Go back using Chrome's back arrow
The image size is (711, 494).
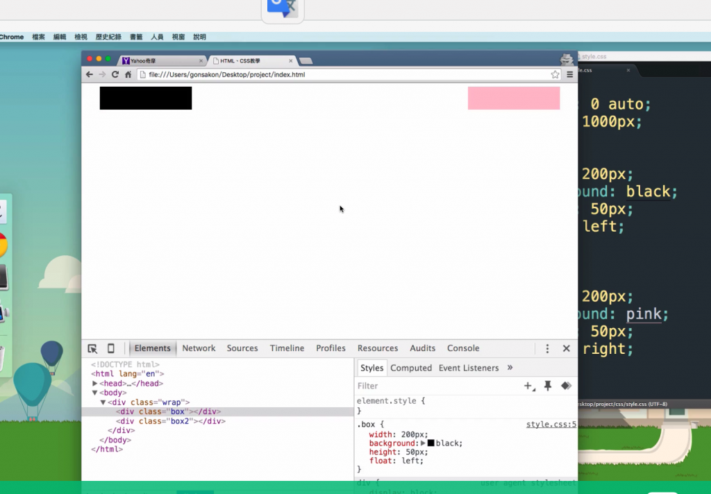pyautogui.click(x=90, y=74)
